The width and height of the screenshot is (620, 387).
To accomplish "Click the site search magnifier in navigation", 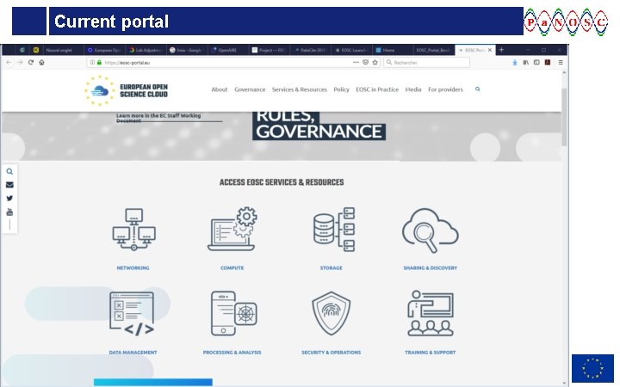I will 478,89.
